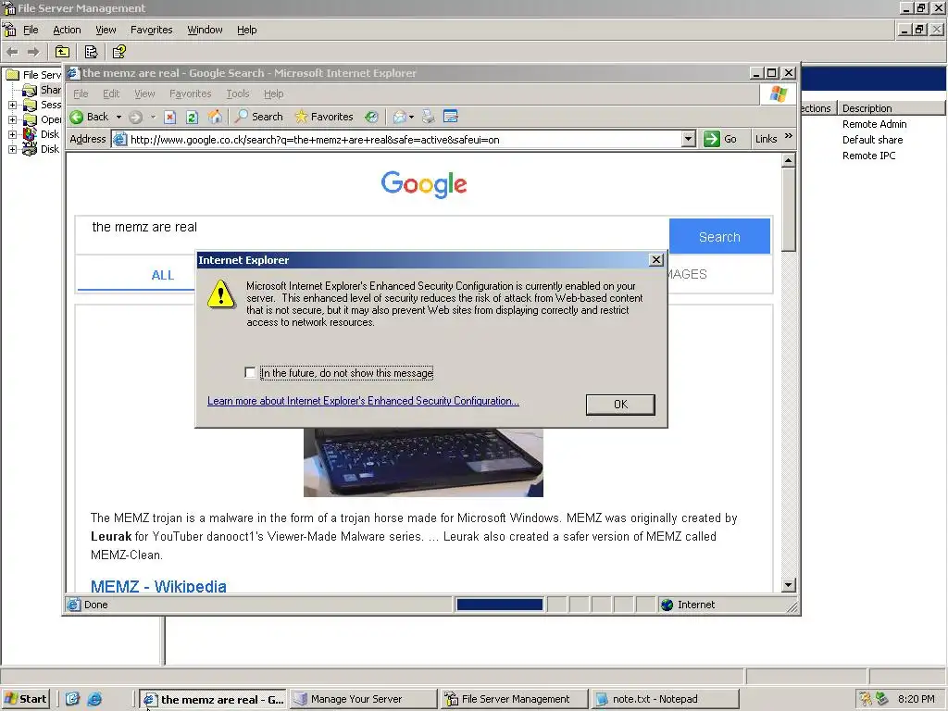
Task: Select the ALL tab in Google results
Action: pos(162,275)
